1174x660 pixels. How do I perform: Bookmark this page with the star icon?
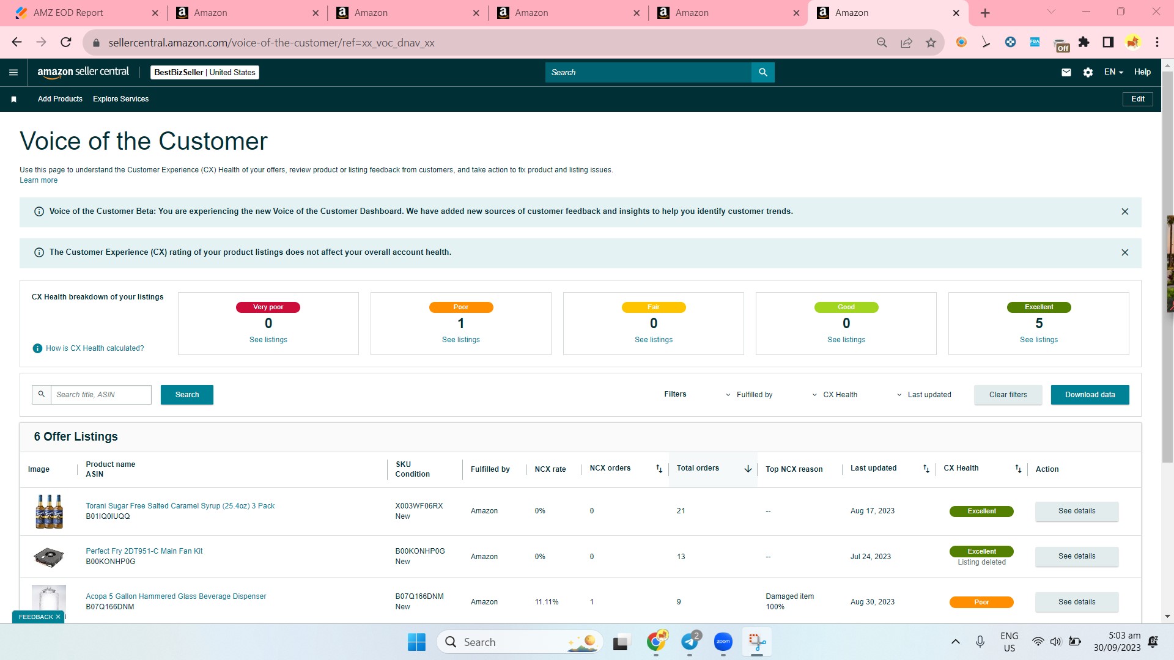coord(931,42)
